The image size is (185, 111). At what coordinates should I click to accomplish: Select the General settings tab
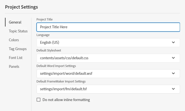click(15, 22)
